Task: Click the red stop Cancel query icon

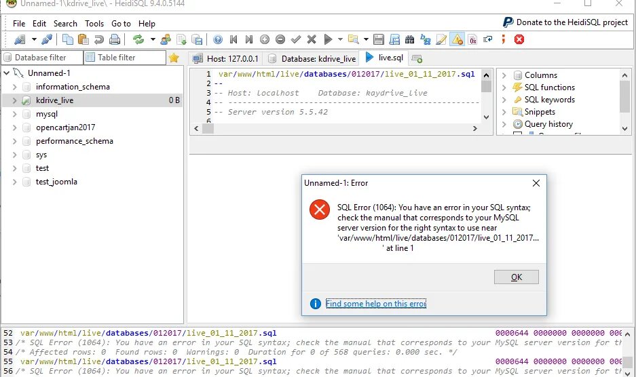Action: pos(519,39)
